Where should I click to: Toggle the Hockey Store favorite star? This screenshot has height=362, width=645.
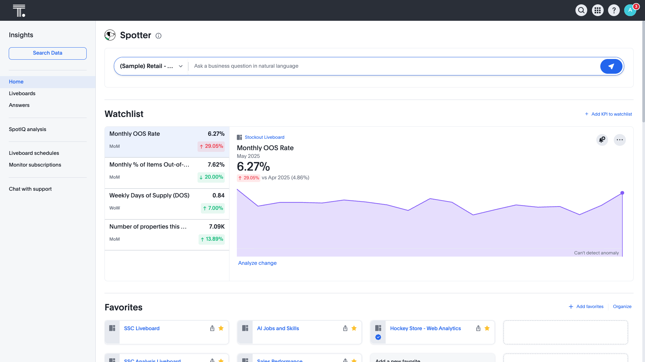487,328
